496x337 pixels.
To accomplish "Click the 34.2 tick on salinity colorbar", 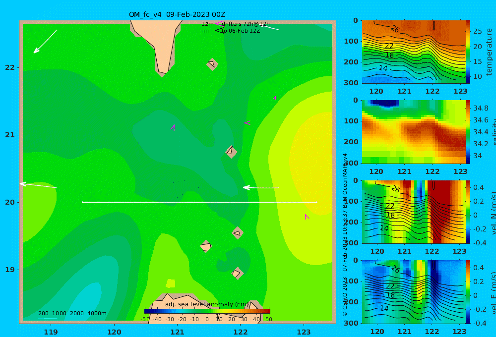I will [481, 144].
